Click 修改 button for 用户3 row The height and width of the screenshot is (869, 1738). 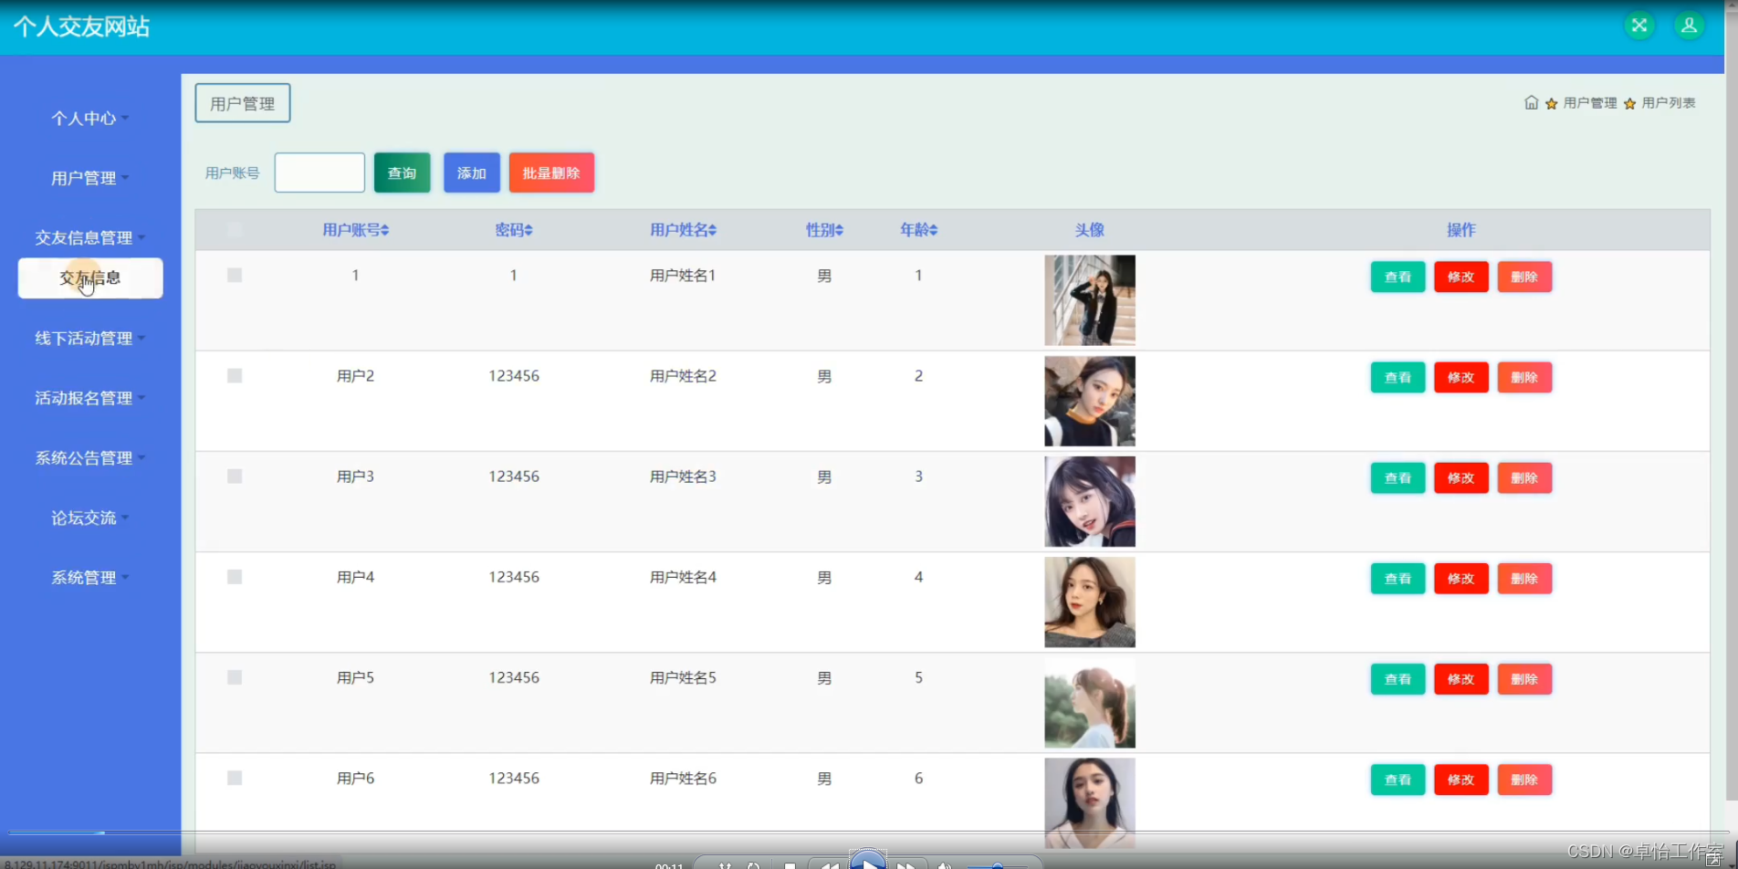(x=1461, y=478)
